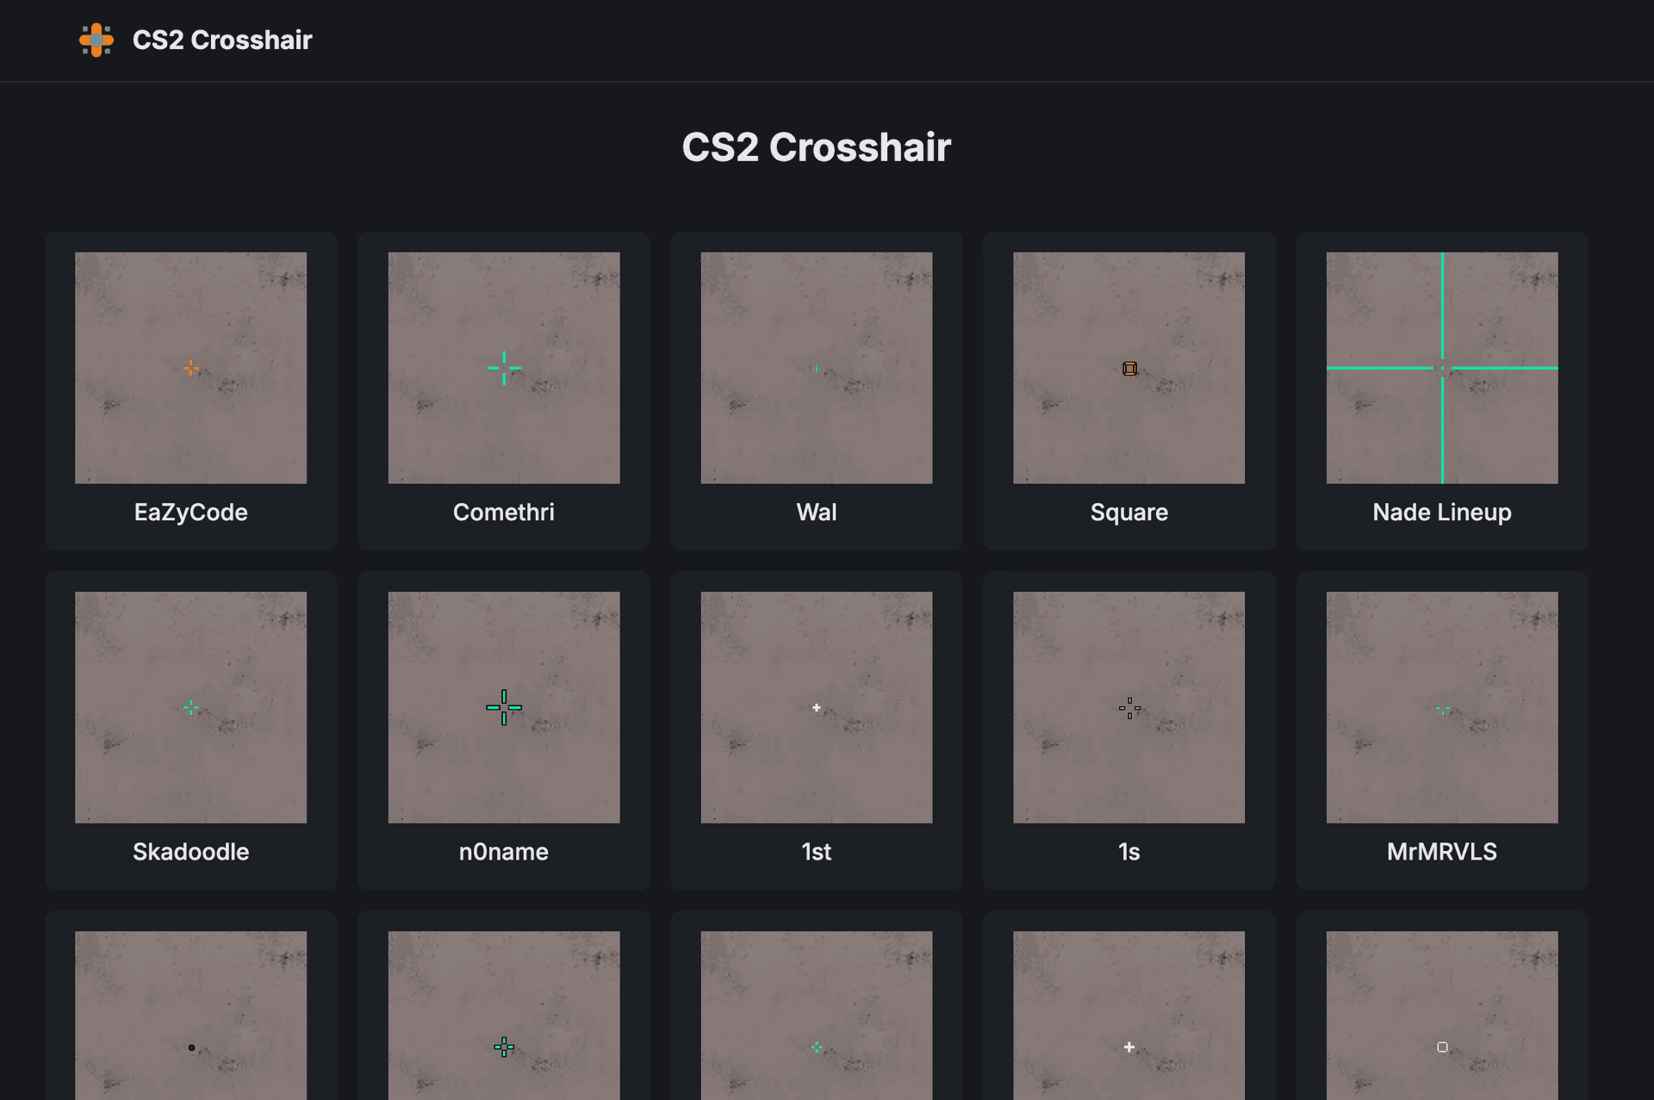
Task: Choose the n0name crosshair preview
Action: point(504,707)
